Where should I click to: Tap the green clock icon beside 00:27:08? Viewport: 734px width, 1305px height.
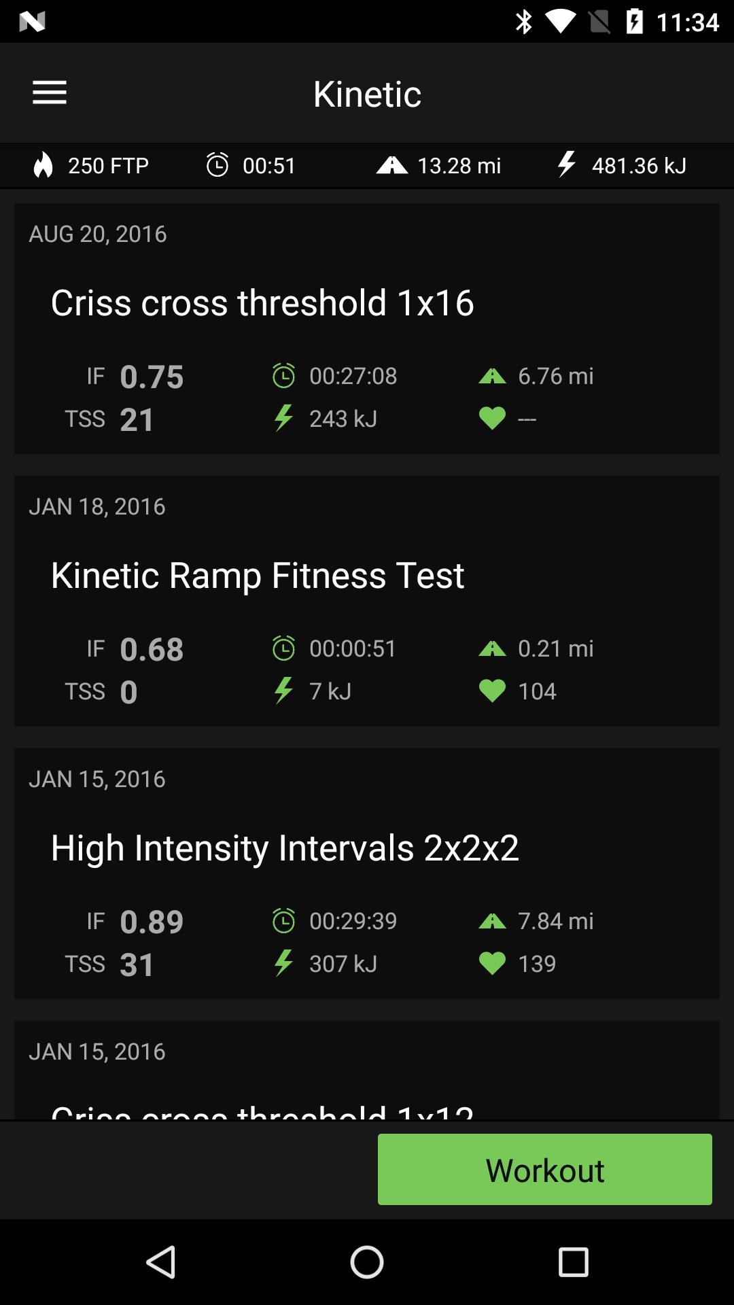pos(283,376)
